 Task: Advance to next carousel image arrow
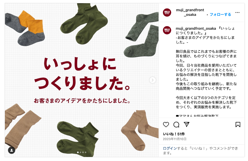153,80
